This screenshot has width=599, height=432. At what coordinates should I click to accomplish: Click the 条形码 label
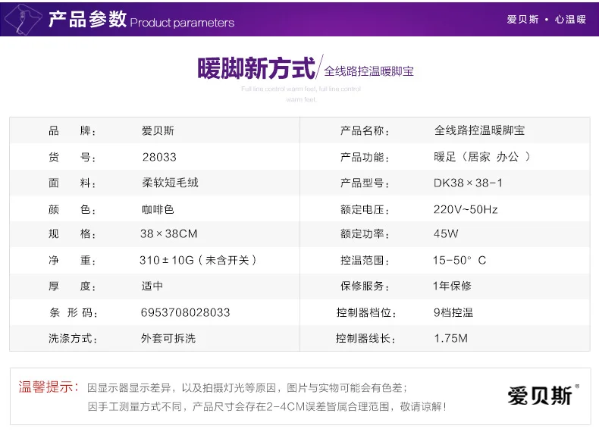coord(74,312)
